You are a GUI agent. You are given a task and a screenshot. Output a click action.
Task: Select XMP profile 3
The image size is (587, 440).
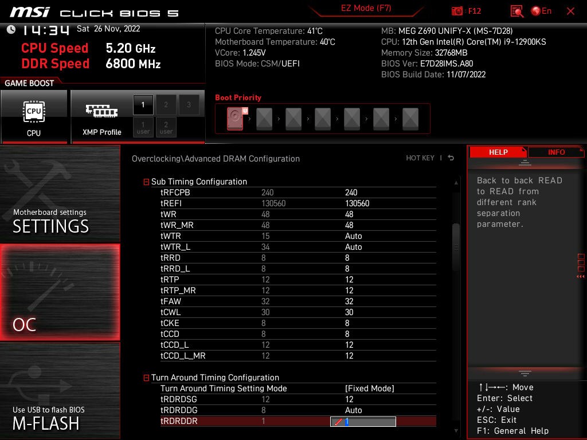[x=189, y=105]
